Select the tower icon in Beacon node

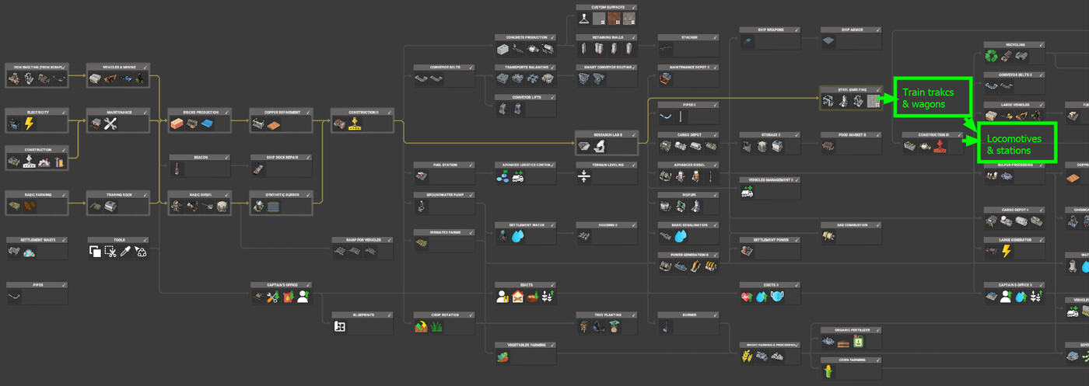pyautogui.click(x=177, y=169)
